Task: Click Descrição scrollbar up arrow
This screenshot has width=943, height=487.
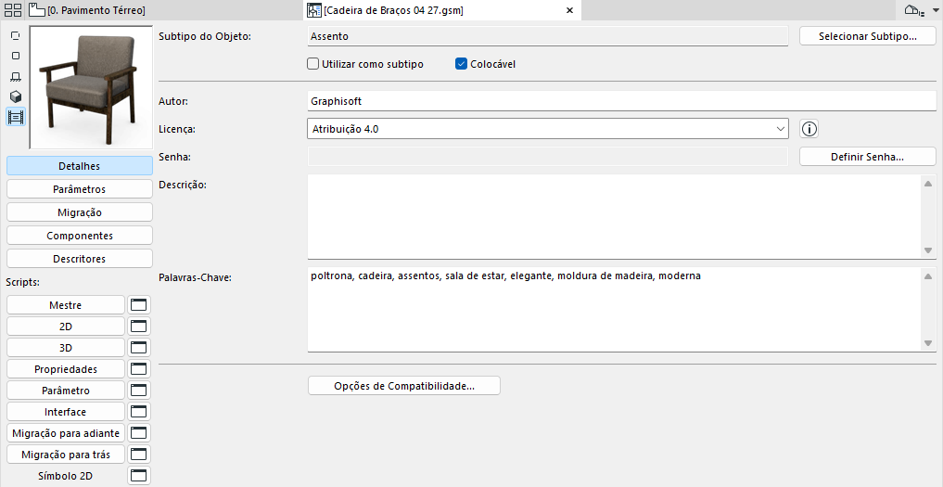Action: (928, 183)
